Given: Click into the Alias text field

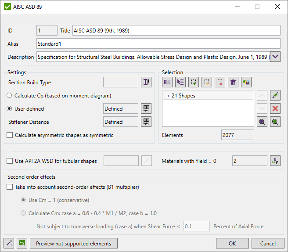Looking at the screenshot, I should pos(158,43).
